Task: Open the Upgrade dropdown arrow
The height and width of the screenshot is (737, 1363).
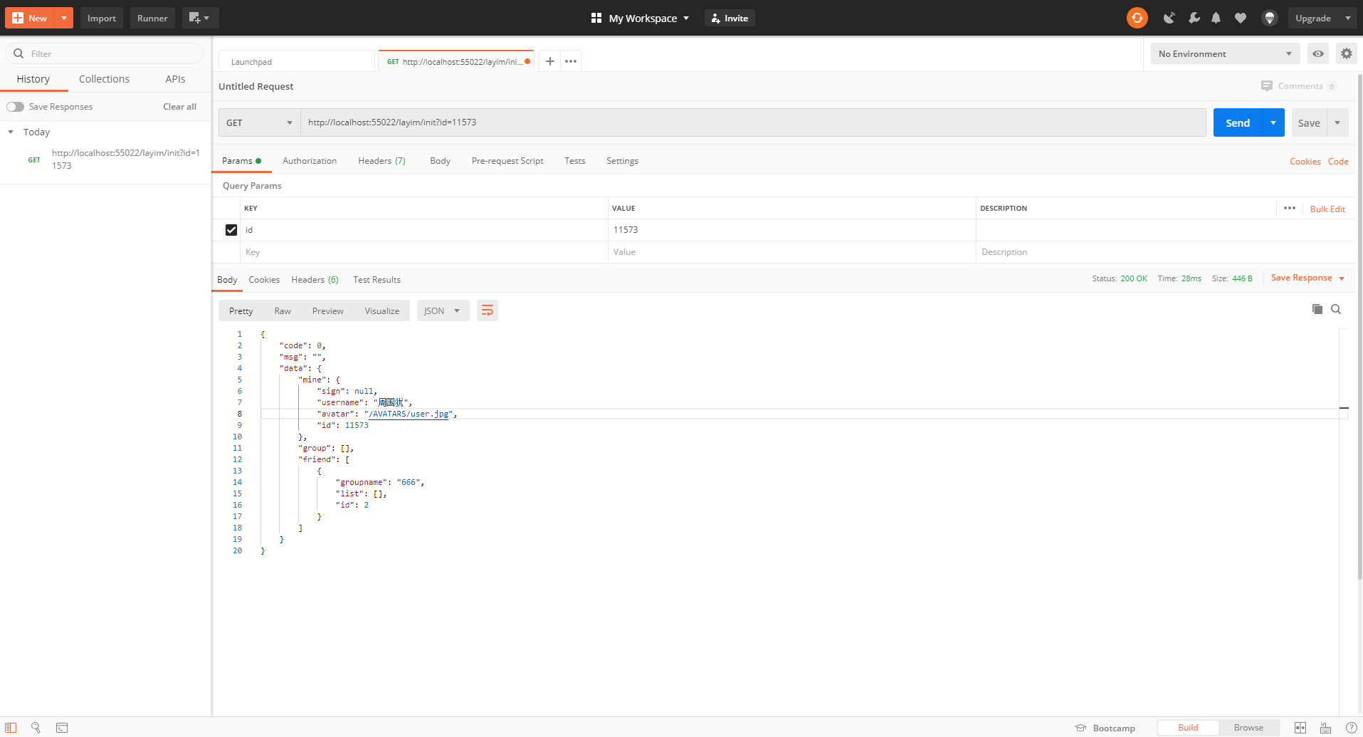Action: 1347,18
